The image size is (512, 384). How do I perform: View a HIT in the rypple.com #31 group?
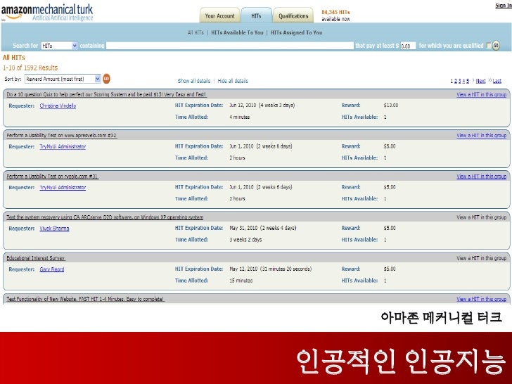point(481,177)
